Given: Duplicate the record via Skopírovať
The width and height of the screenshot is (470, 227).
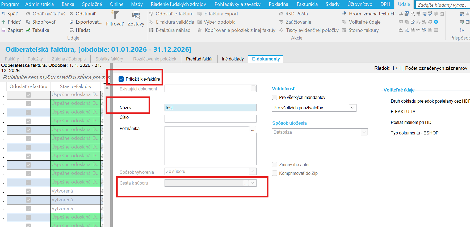Looking at the screenshot, I should click(41, 22).
